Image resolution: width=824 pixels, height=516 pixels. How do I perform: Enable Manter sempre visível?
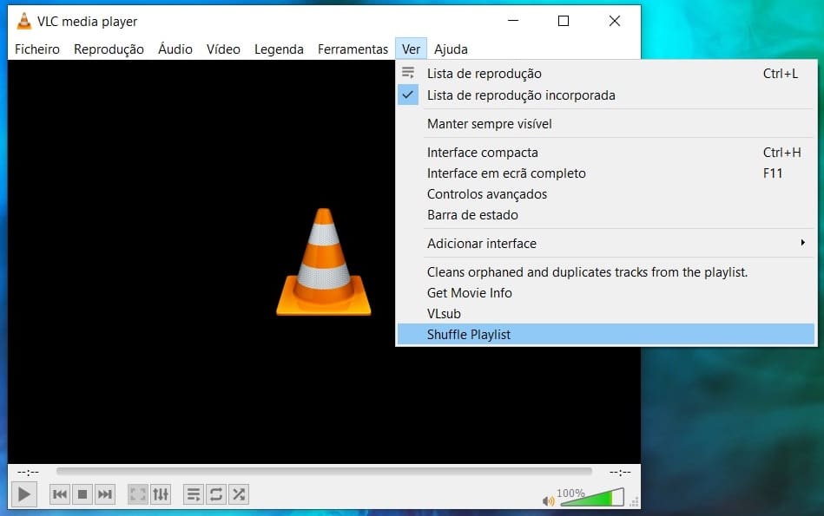click(x=606, y=124)
